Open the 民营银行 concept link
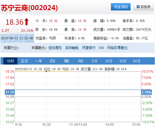155x128 pixels. [89, 48]
